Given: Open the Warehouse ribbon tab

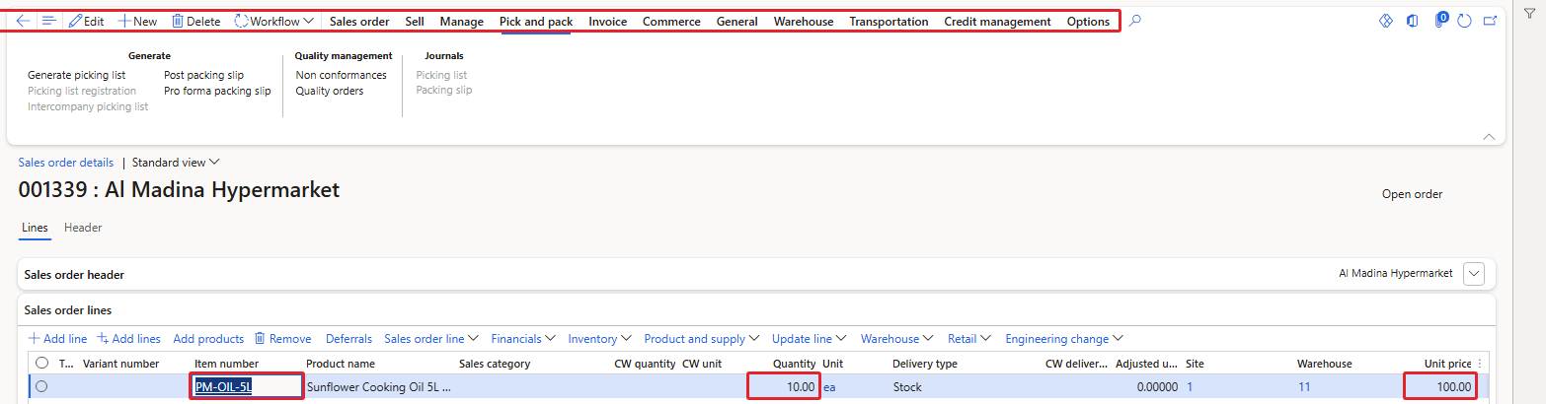Looking at the screenshot, I should pos(804,22).
